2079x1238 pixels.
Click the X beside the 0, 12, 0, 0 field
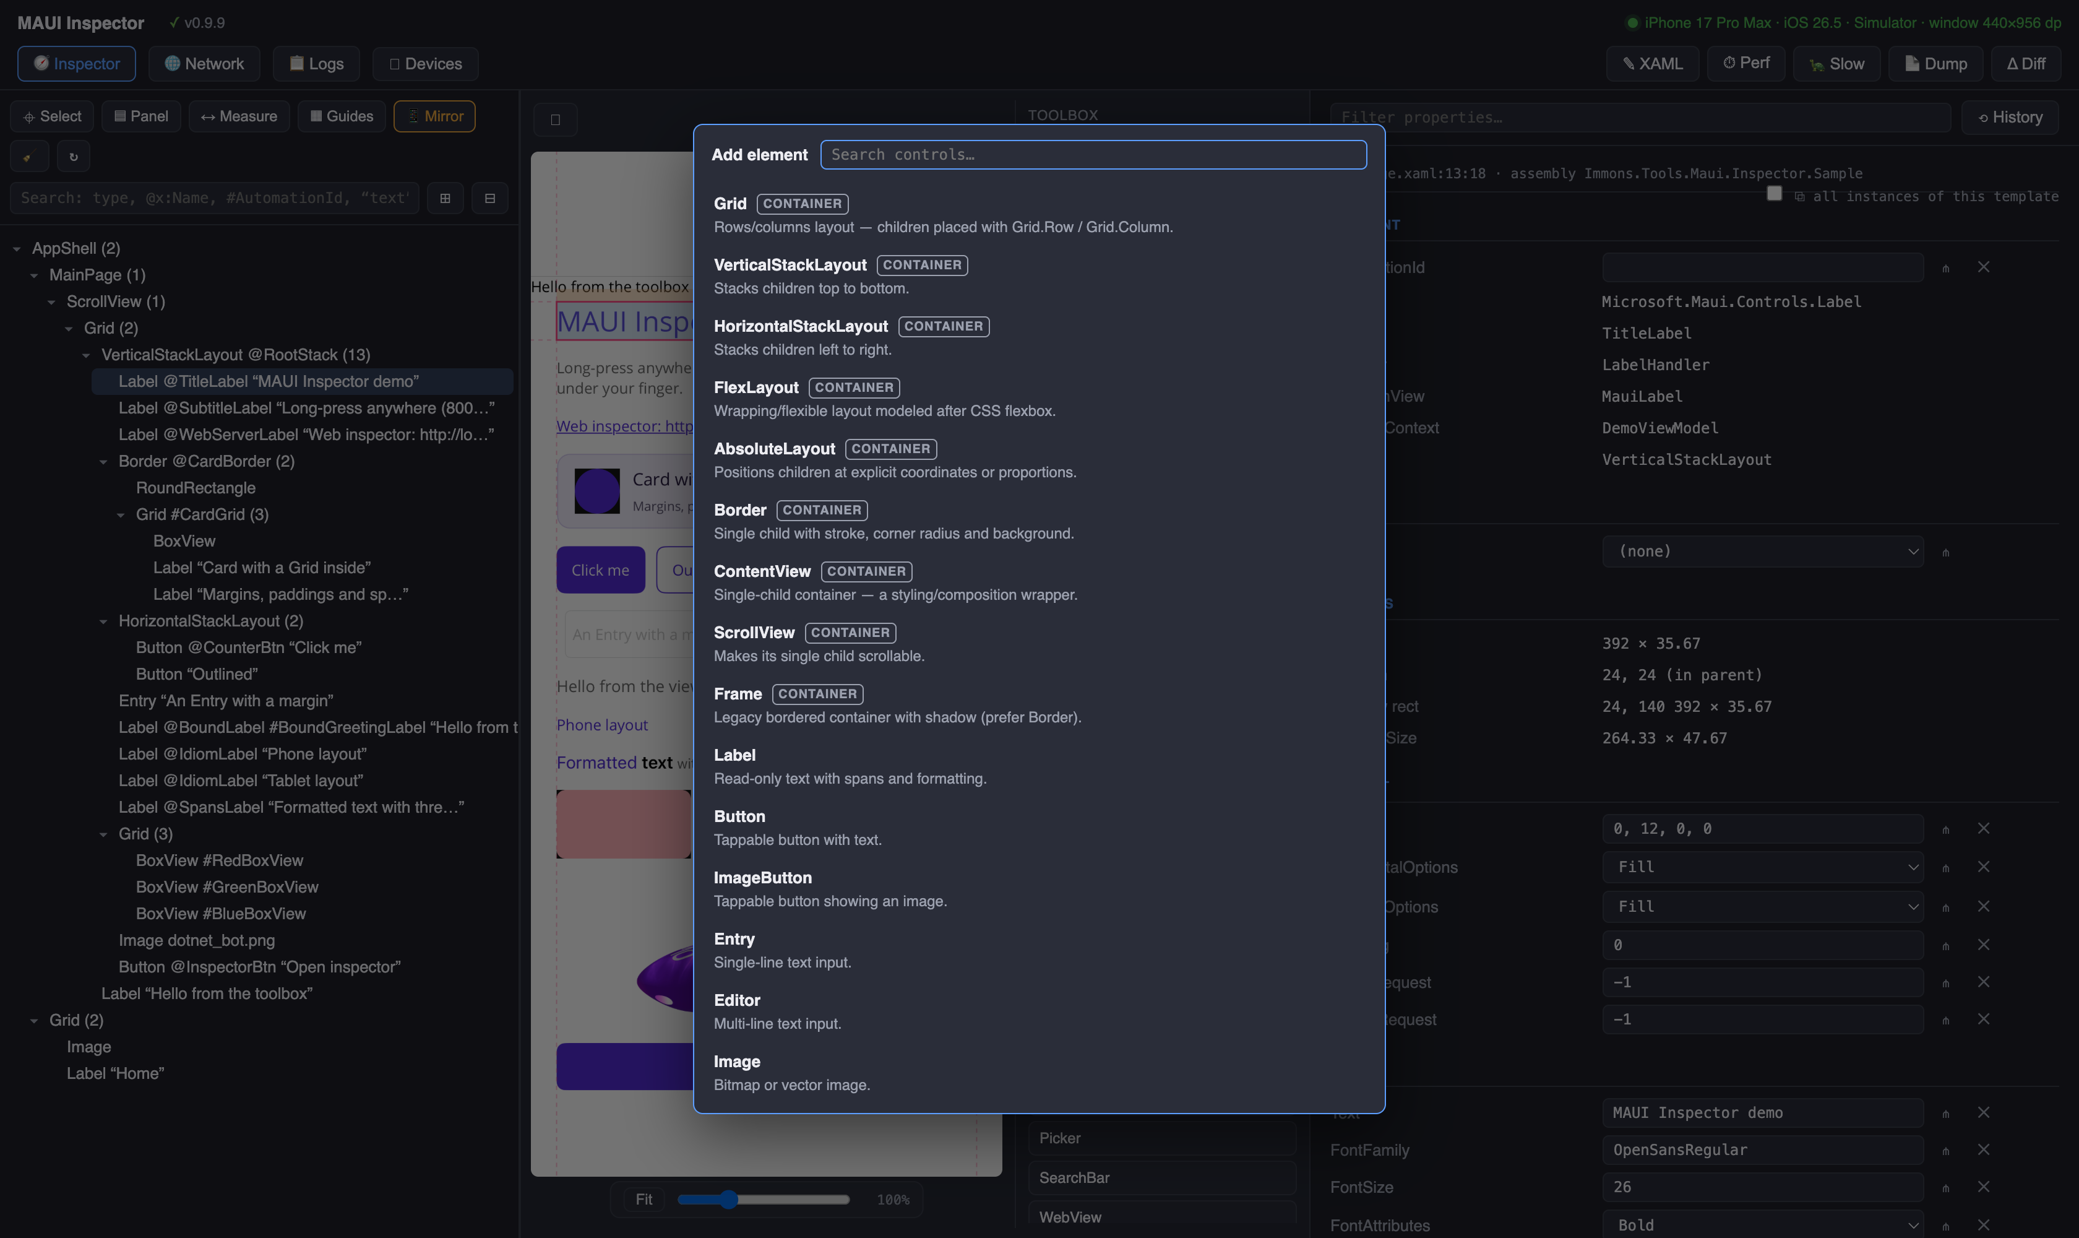point(1984,828)
